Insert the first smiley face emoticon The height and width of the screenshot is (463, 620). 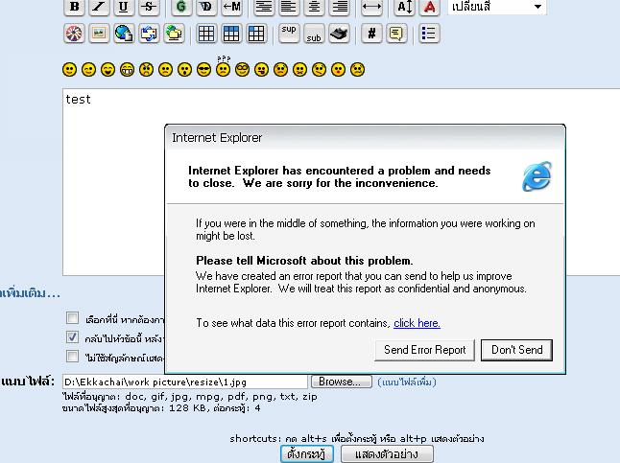[70, 70]
